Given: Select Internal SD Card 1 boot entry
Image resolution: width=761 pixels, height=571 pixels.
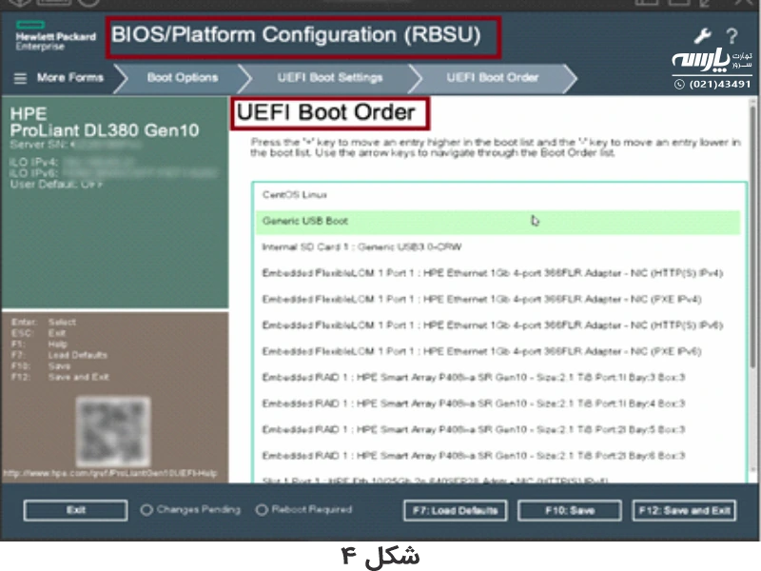Looking at the screenshot, I should point(498,247).
